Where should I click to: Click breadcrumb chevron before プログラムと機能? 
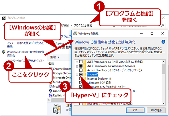(71, 25)
